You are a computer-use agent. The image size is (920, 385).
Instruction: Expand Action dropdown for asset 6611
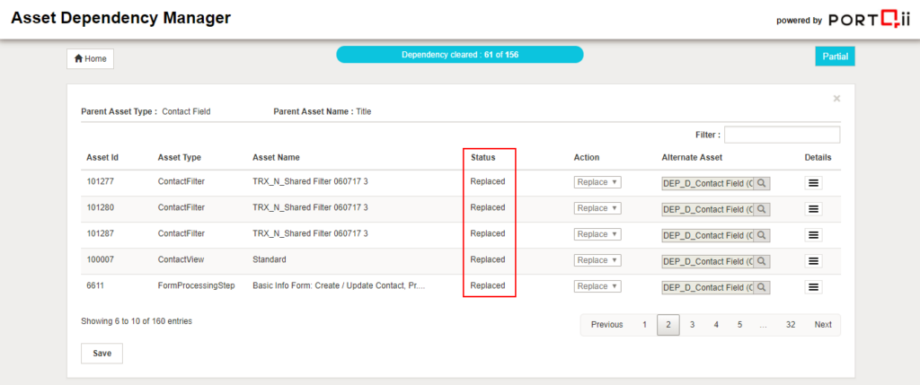(597, 286)
